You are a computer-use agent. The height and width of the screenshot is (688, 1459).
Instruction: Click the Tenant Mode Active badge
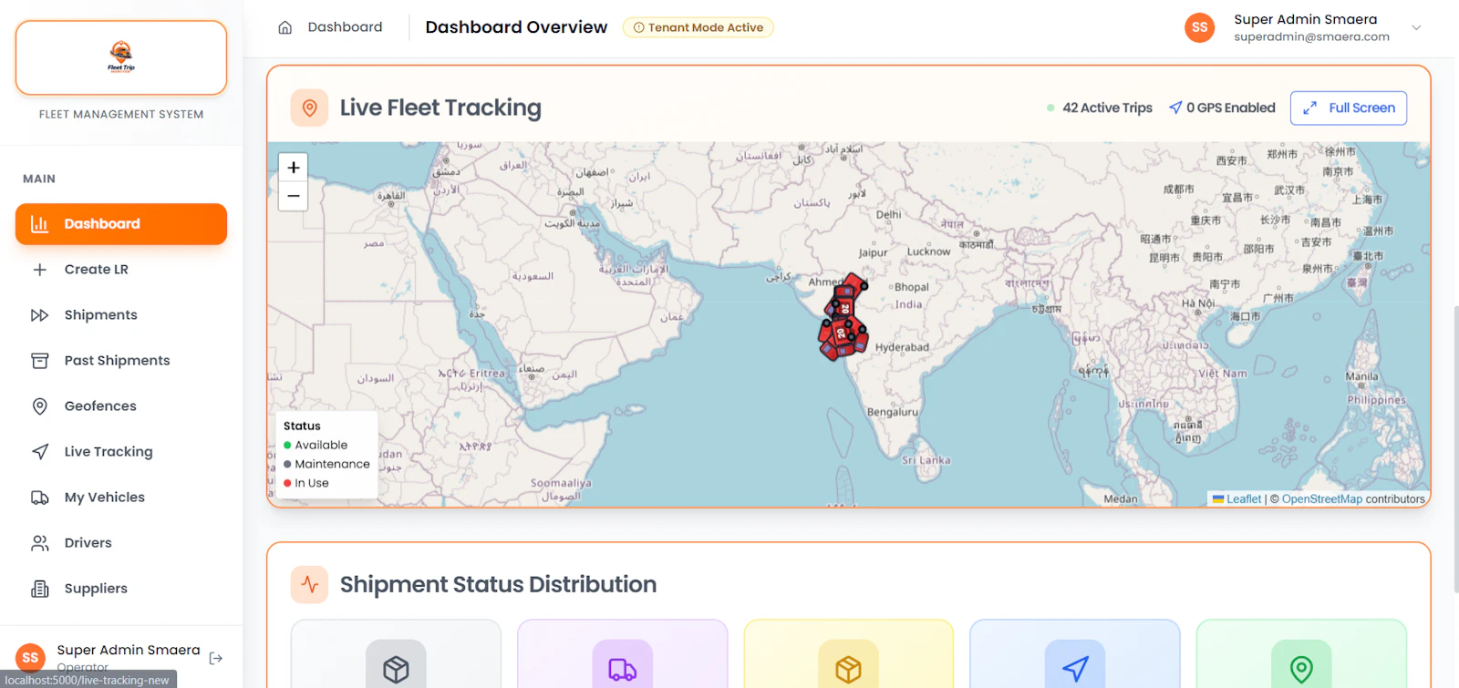[698, 27]
